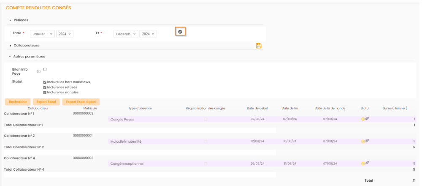This screenshot has height=188, width=422.
Task: Click the info icon beside Bilan Info Paye
Action: coord(39,71)
